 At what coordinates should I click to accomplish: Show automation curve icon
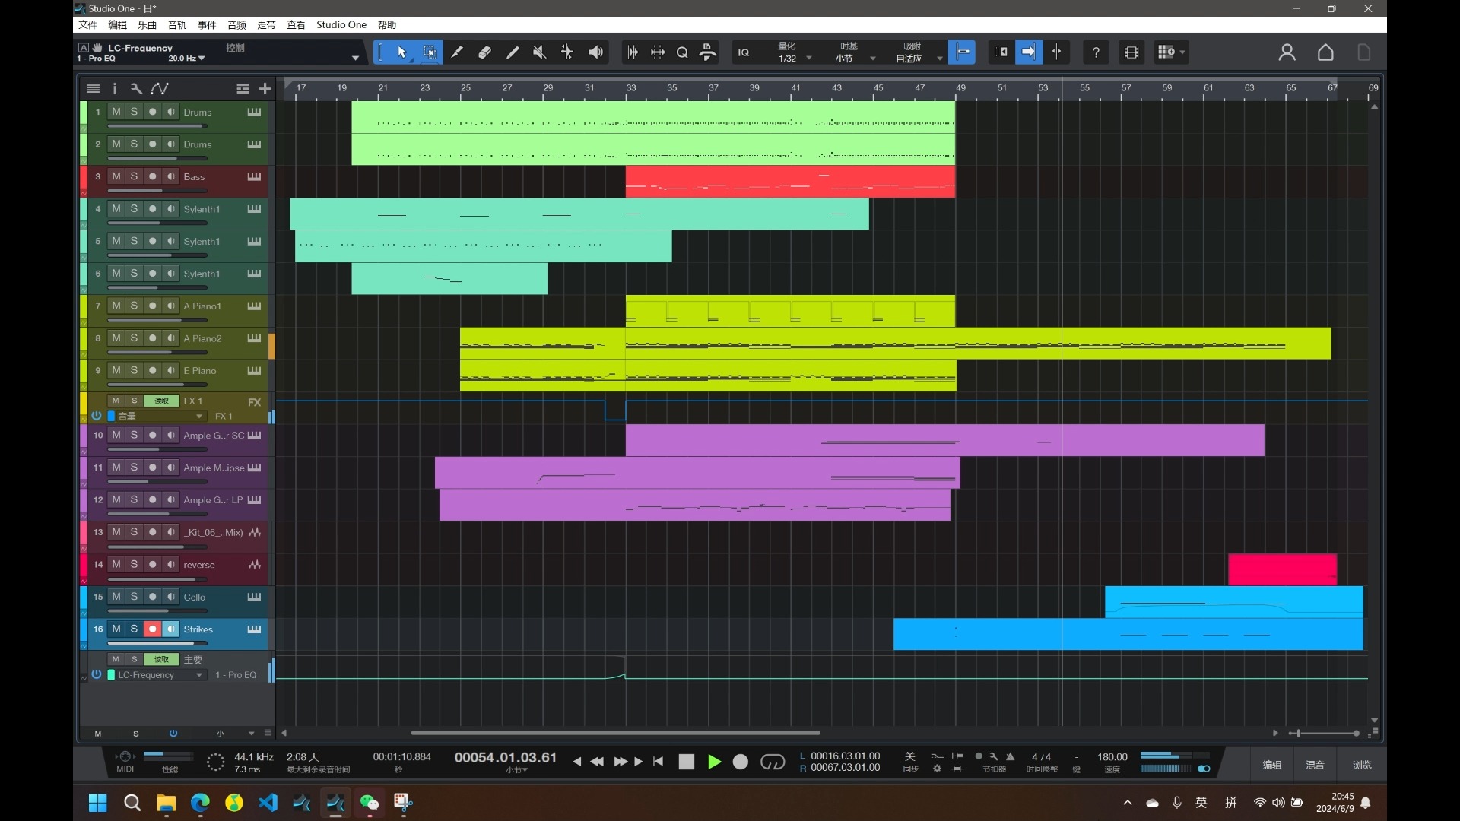[160, 89]
